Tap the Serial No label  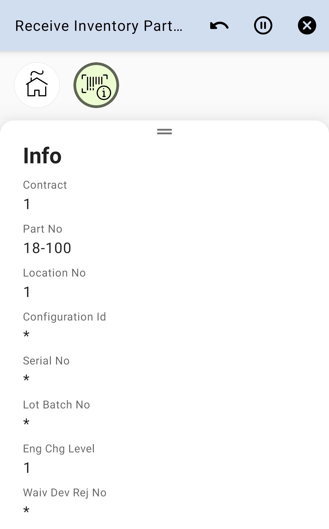tap(46, 361)
